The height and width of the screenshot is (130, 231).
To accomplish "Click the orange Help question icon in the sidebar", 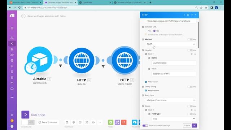I will click(x=12, y=121).
